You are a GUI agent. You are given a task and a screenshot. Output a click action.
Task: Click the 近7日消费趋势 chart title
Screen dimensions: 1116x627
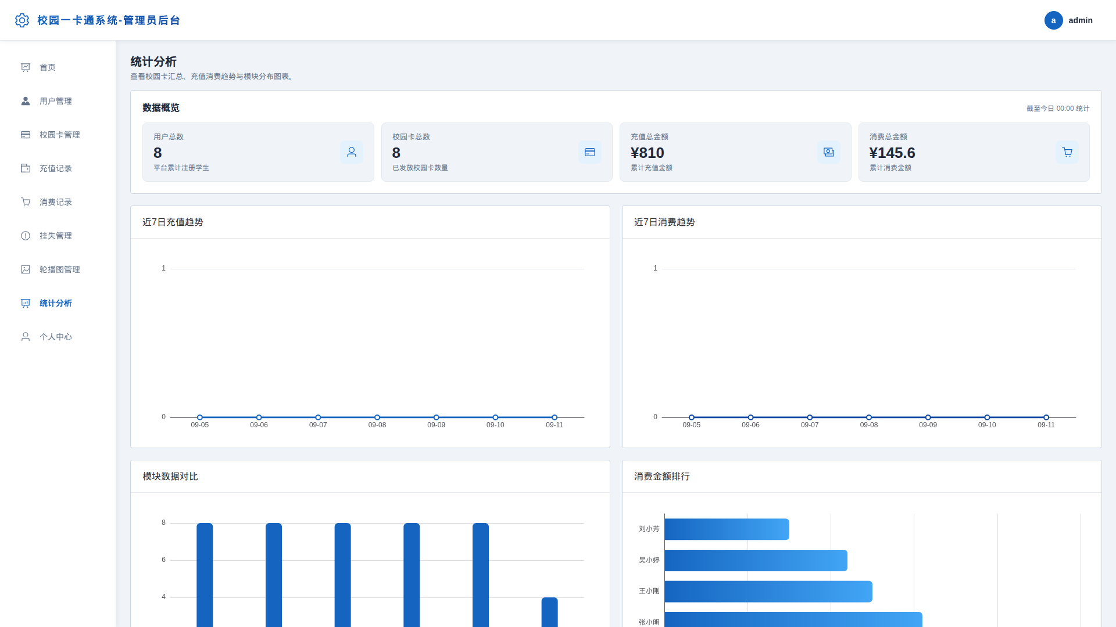(664, 222)
